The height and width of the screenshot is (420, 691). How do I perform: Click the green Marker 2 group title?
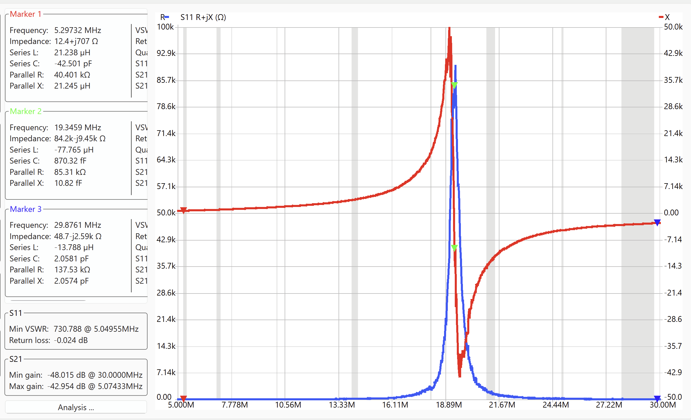tap(26, 111)
